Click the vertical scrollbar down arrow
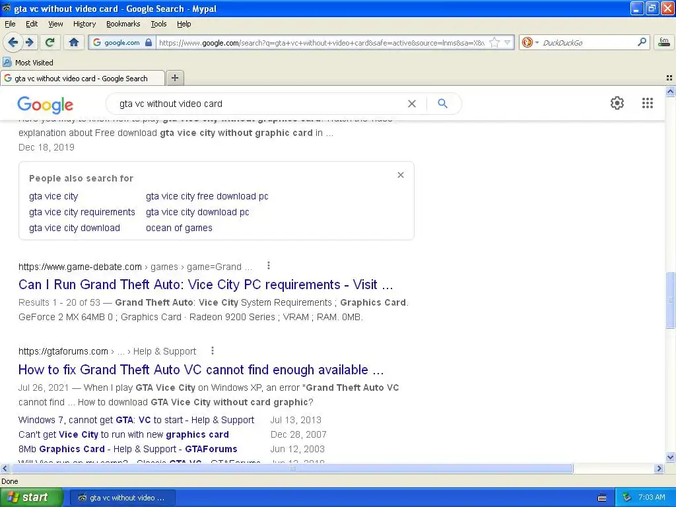 (671, 457)
